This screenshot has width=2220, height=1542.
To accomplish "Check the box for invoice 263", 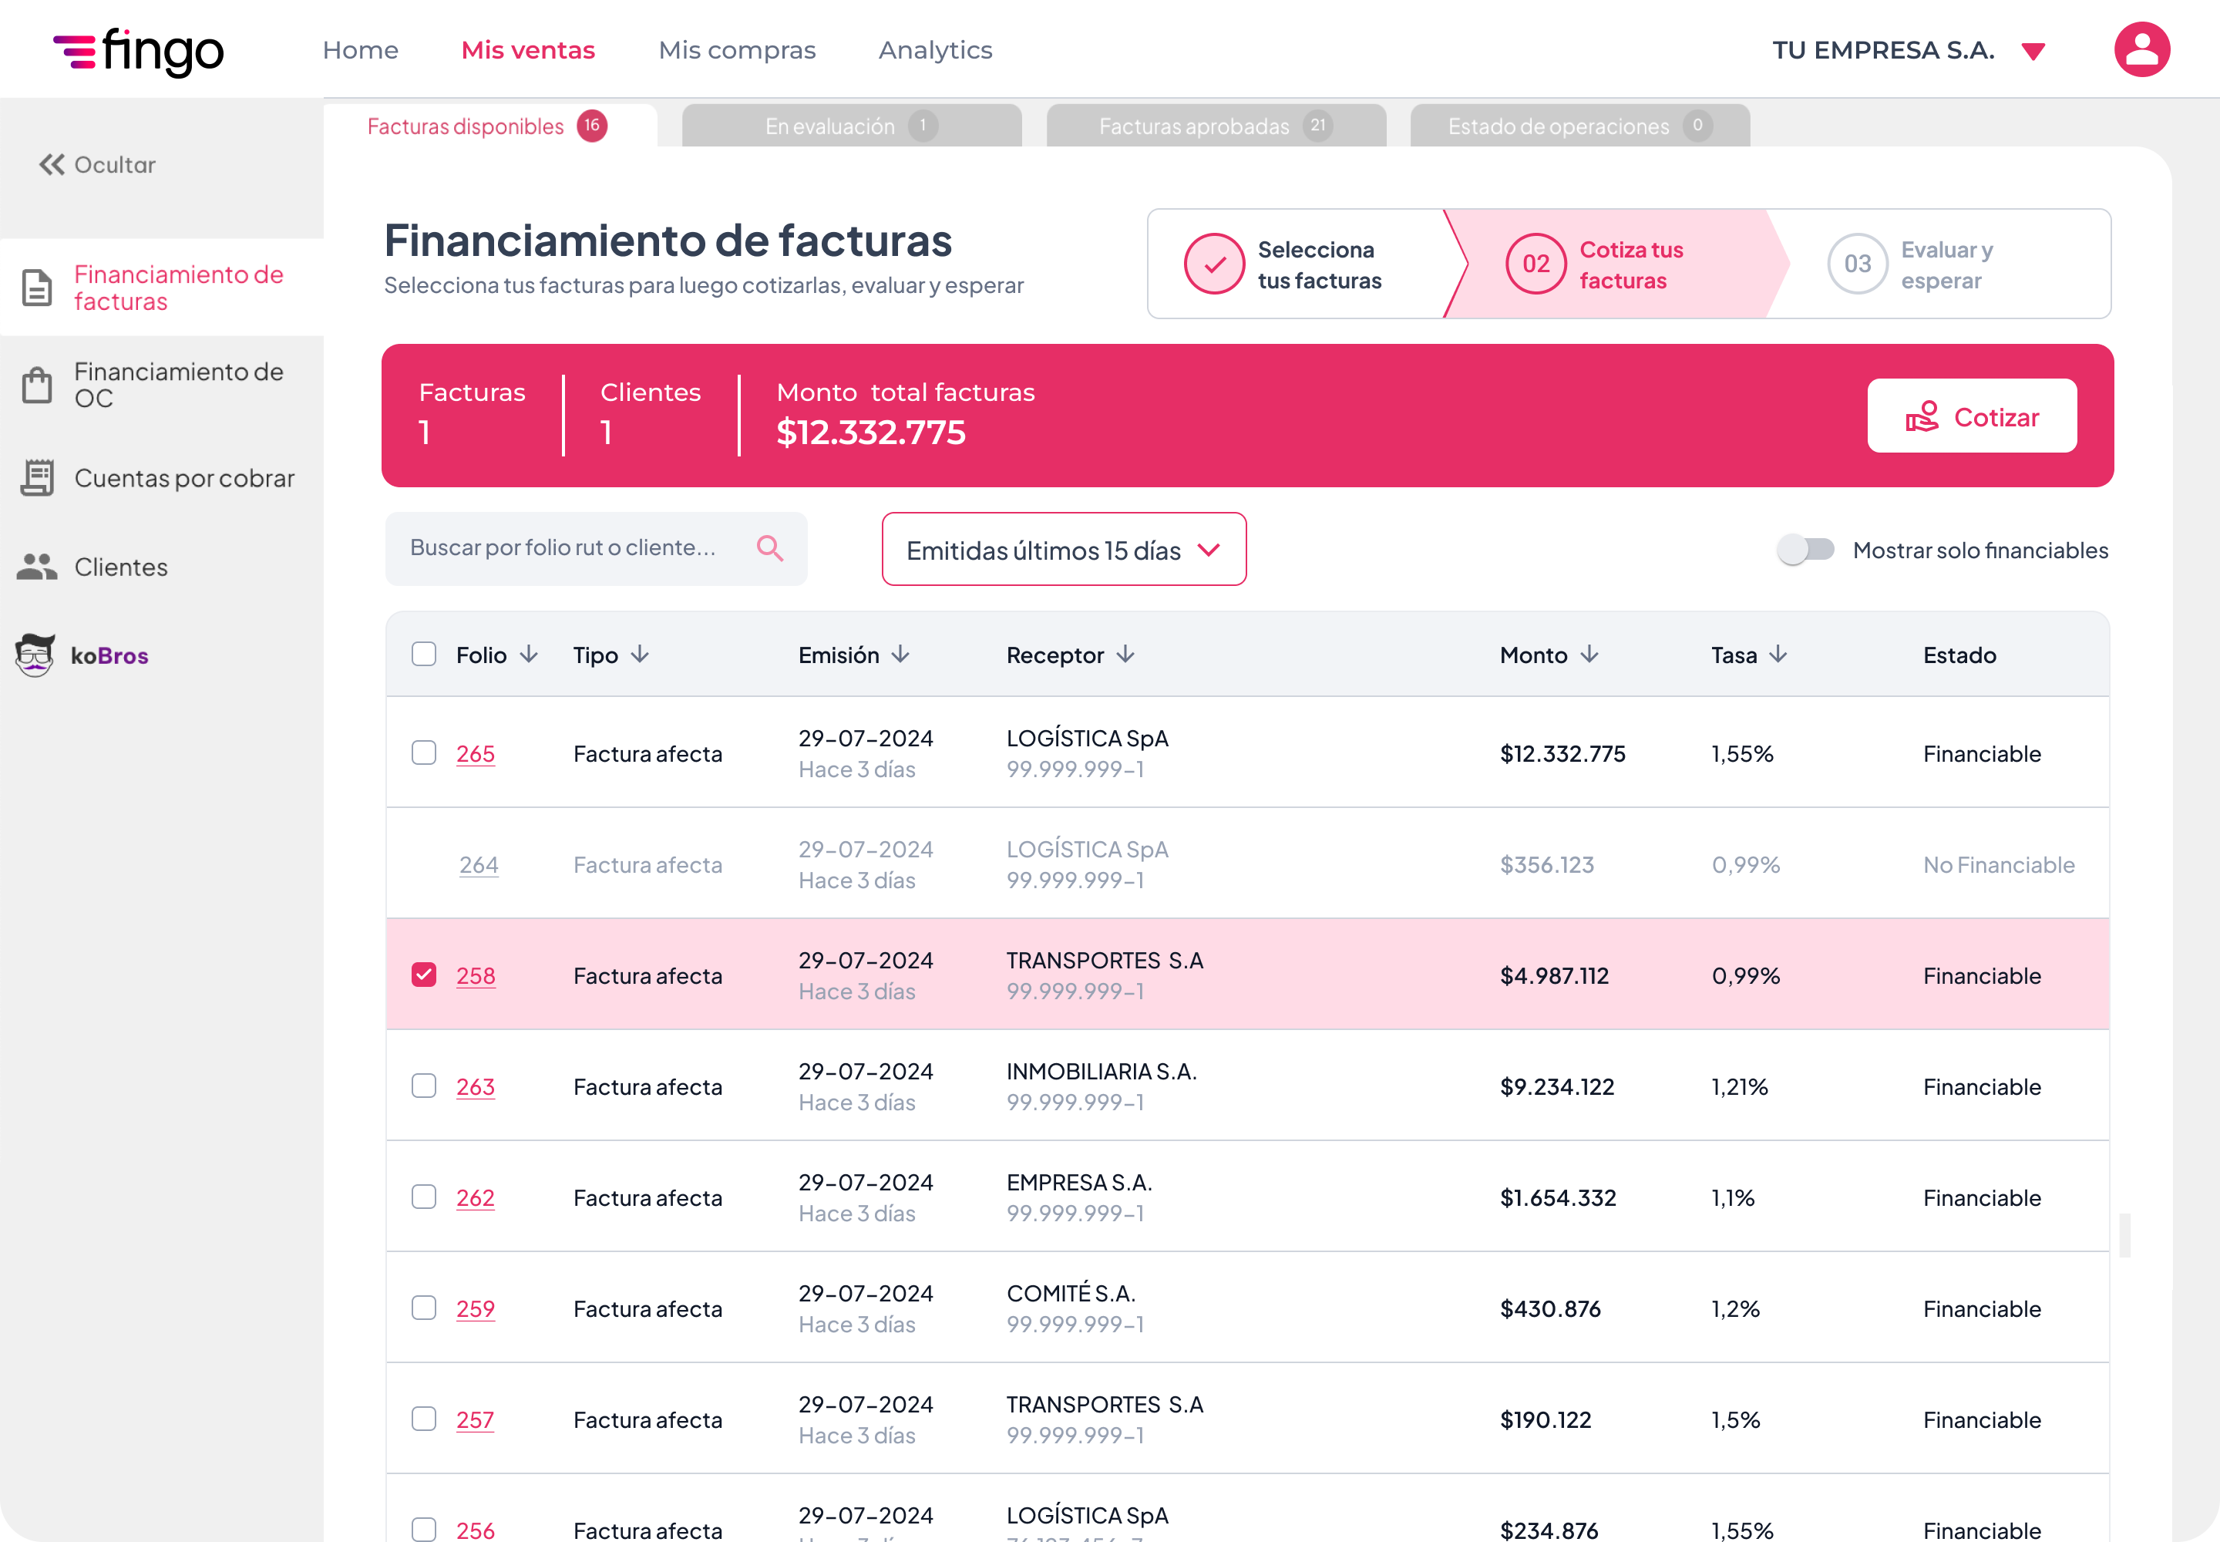I will pos(424,1086).
